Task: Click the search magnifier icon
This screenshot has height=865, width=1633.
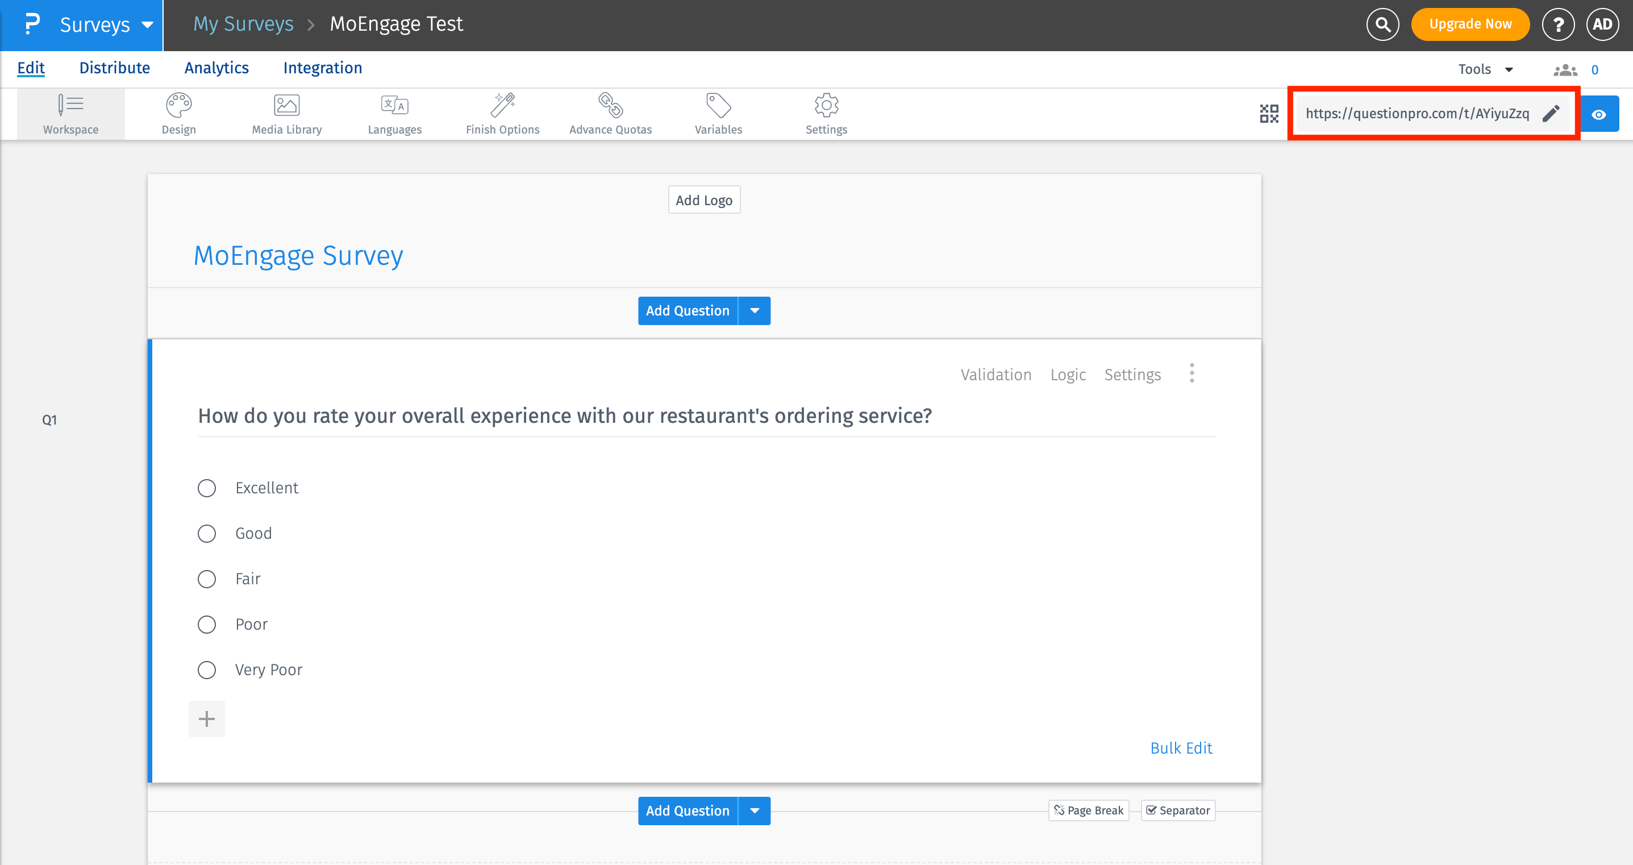Action: click(x=1382, y=24)
